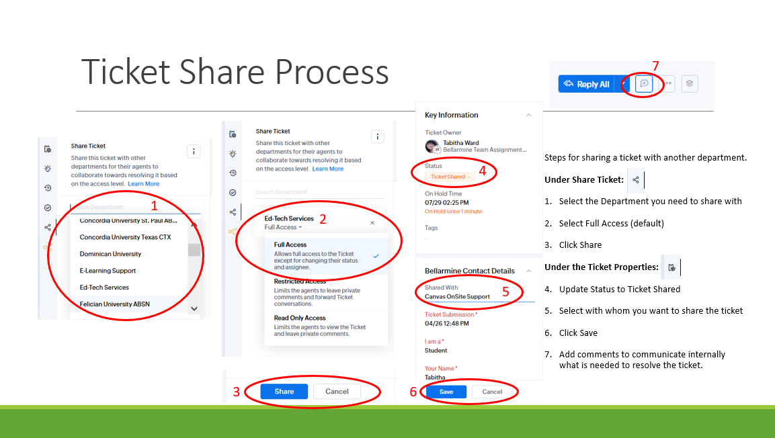Click the department list scrollbar thumb

point(194,250)
